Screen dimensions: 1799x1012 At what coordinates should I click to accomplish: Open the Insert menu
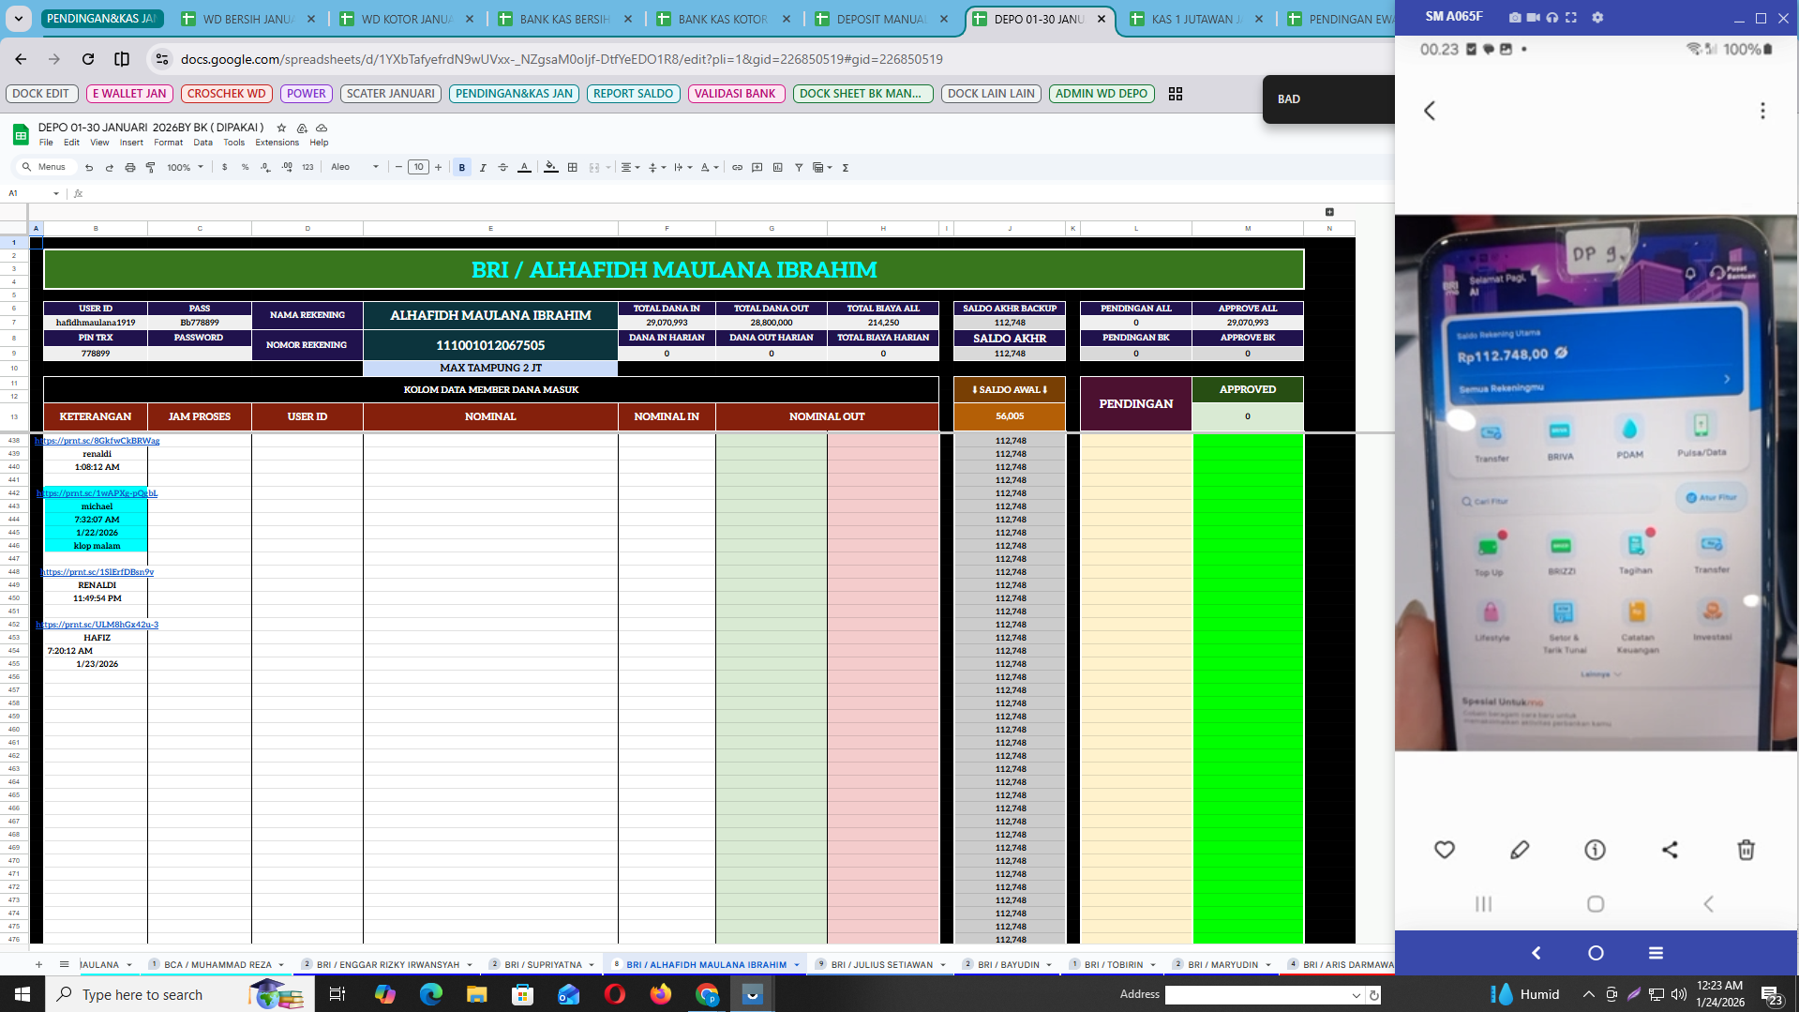click(131, 143)
